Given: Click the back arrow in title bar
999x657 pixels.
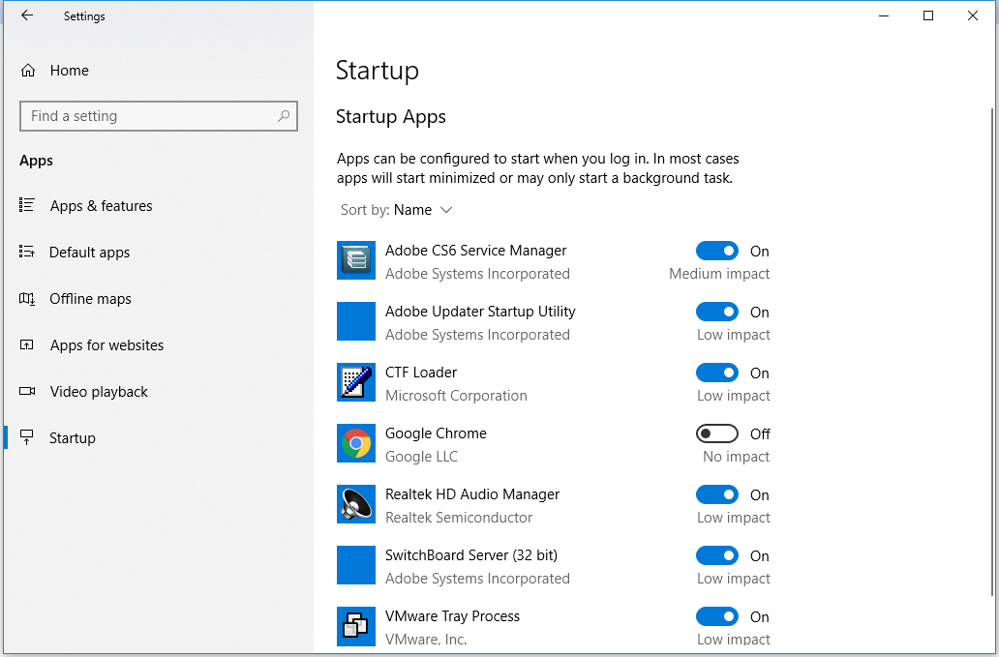Looking at the screenshot, I should pos(27,15).
